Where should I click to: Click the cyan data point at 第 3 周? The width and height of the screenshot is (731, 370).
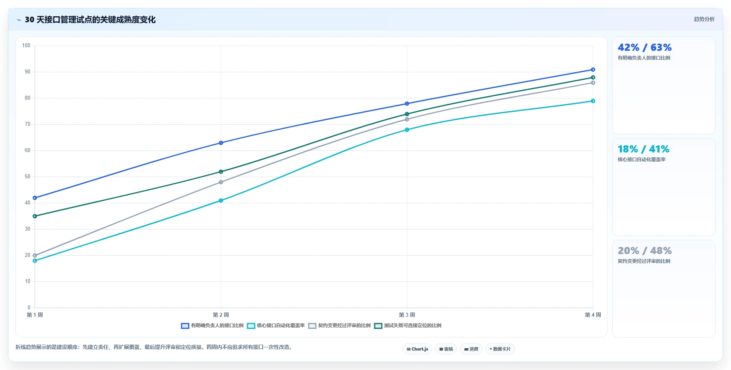(407, 130)
